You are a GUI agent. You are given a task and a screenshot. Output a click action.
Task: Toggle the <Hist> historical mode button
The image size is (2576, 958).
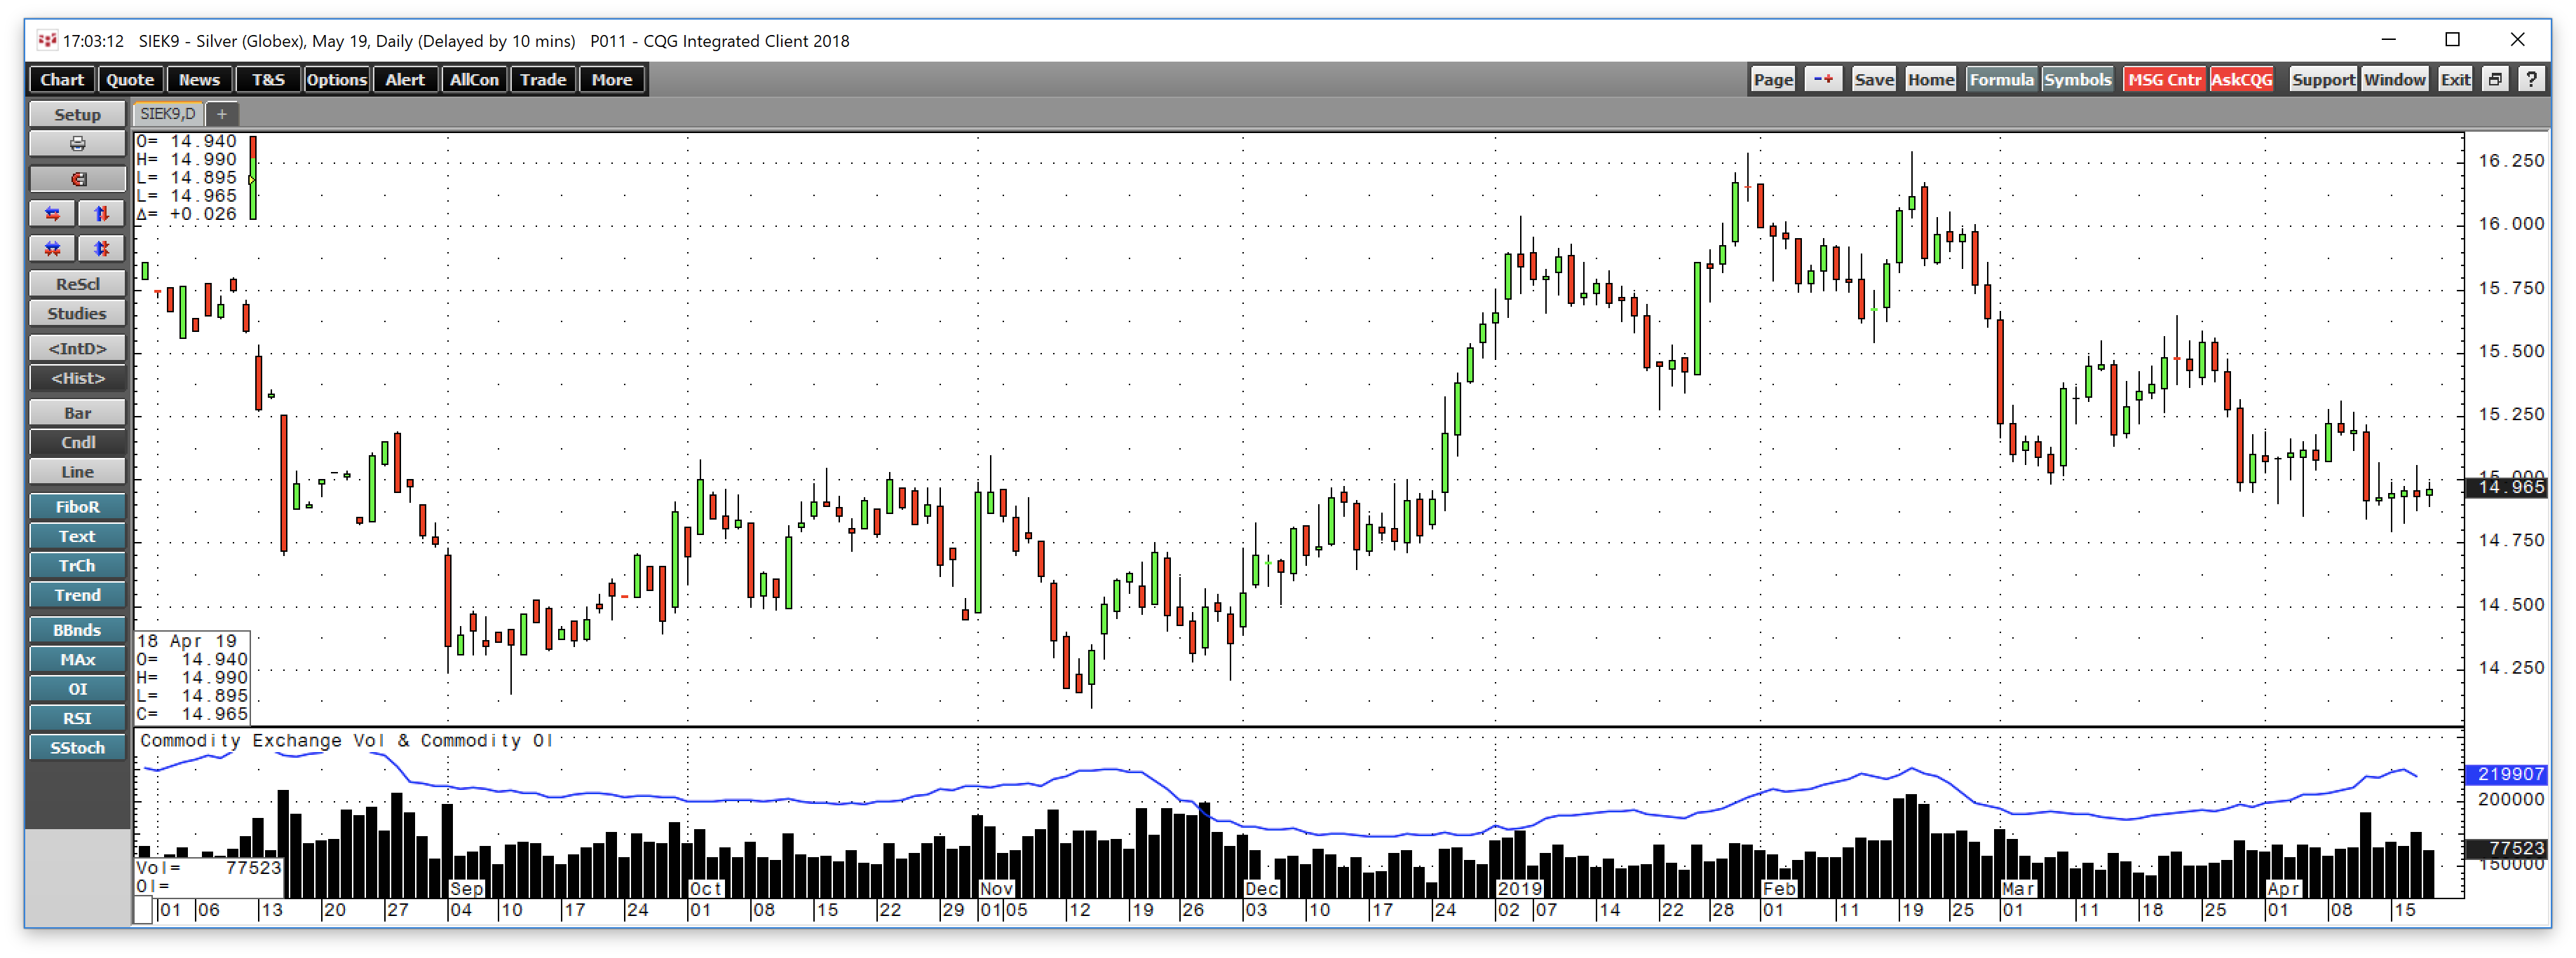pos(77,377)
